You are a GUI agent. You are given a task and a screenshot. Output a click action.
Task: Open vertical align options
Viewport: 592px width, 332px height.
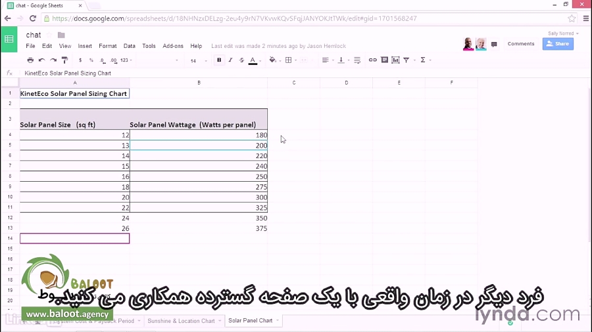[341, 60]
